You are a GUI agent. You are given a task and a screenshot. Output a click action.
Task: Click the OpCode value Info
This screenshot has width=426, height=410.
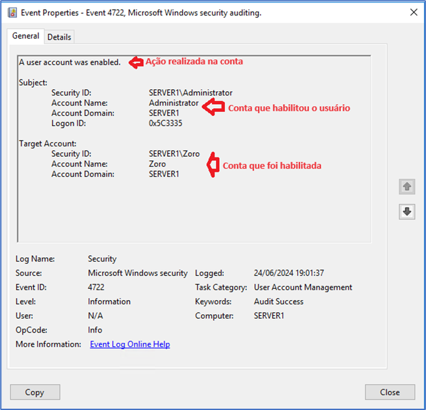click(x=95, y=331)
